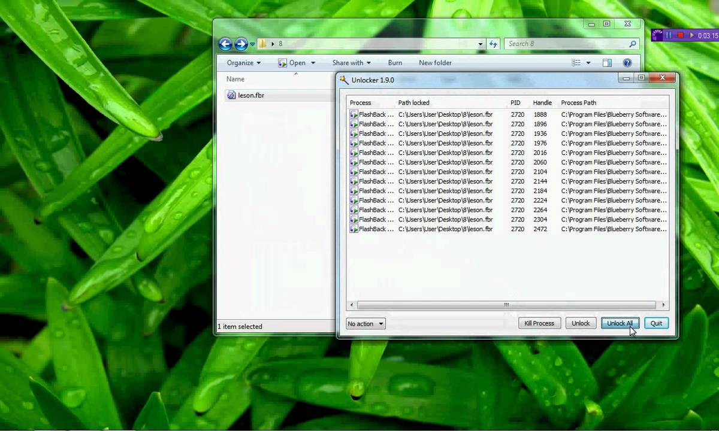Select the FlashBack icon for handle 2224
This screenshot has height=431, width=719.
(x=354, y=201)
